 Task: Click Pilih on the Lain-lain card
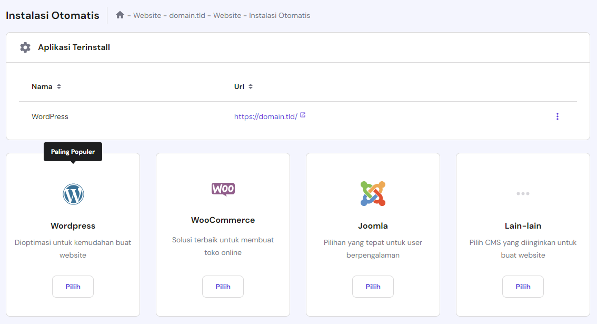523,286
